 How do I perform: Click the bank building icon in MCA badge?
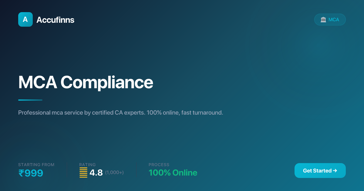(323, 20)
